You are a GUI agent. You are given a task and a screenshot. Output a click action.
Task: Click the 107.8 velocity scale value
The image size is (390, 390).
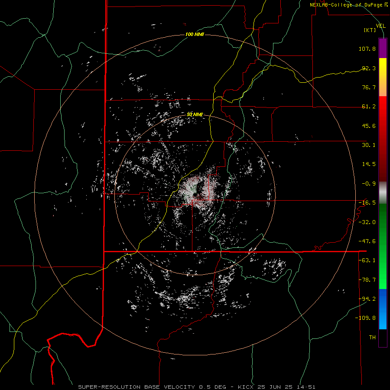(367, 49)
